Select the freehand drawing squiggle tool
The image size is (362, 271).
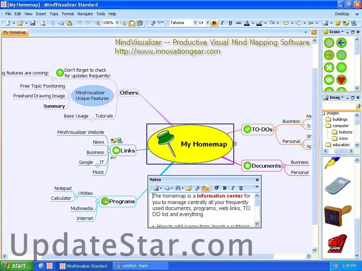pos(161,23)
